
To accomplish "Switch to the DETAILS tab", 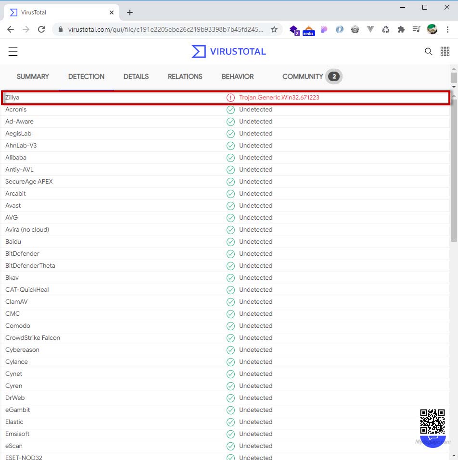I will click(x=136, y=76).
